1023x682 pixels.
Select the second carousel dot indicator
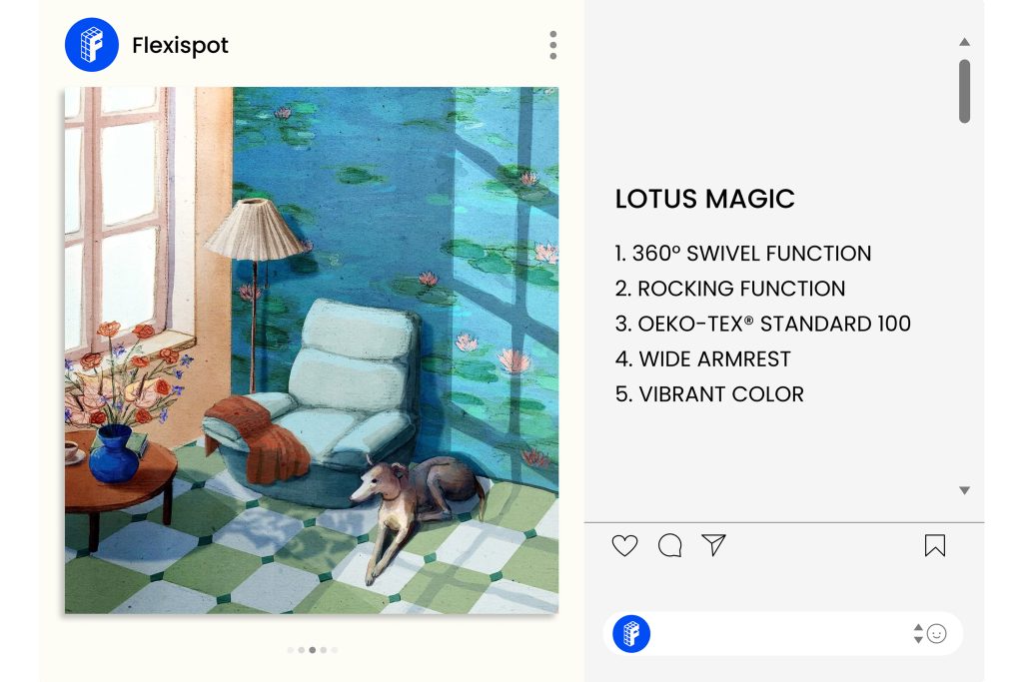point(302,650)
